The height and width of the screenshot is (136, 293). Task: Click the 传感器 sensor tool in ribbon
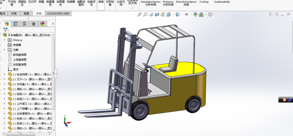(71, 2)
